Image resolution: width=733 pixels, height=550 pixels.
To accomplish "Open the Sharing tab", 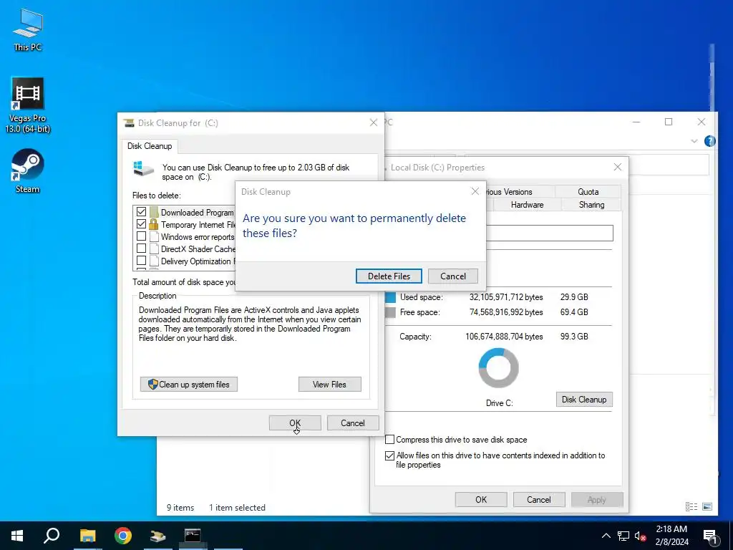I will coord(591,205).
